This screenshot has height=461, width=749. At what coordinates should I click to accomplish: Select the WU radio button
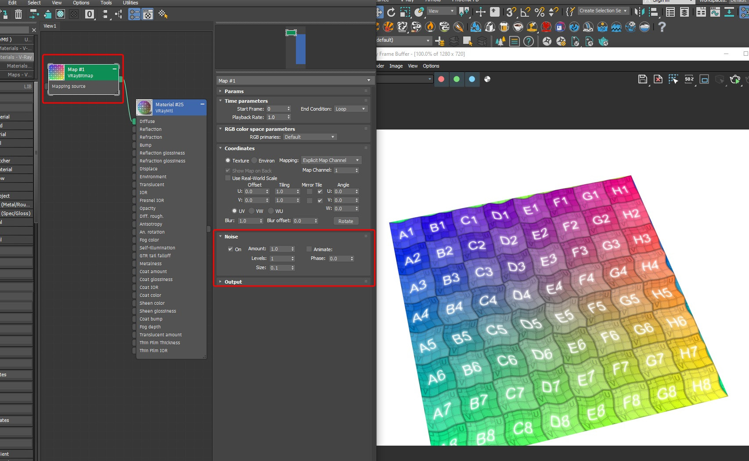(x=271, y=211)
